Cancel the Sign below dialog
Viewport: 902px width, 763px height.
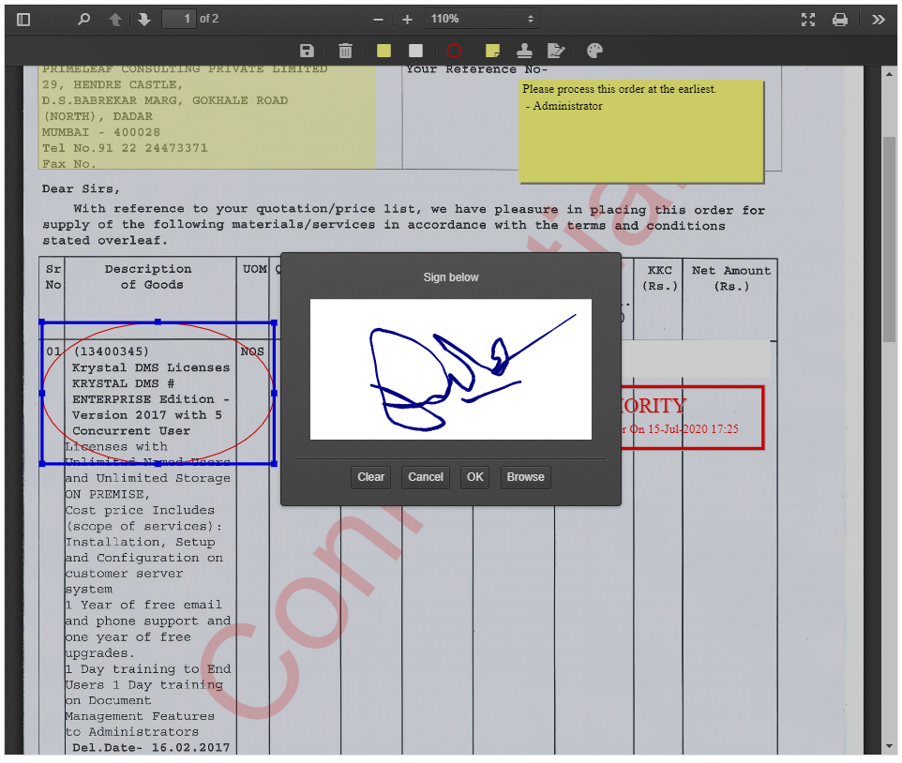coord(426,477)
